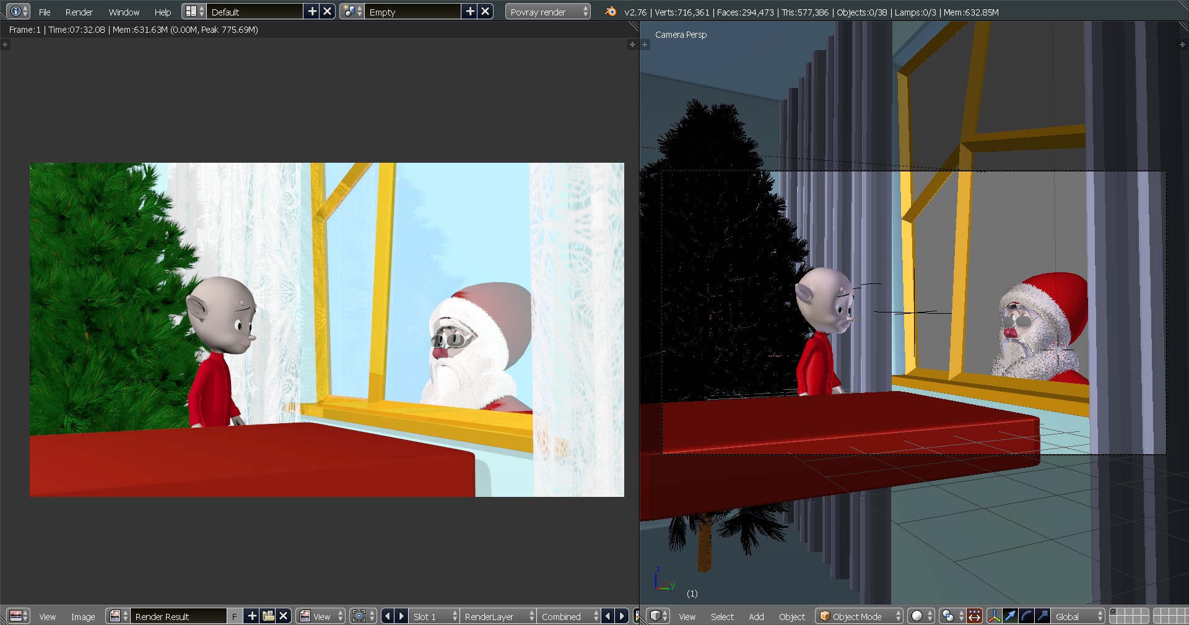
Task: Open the pivot point selector icon
Action: (x=950, y=616)
